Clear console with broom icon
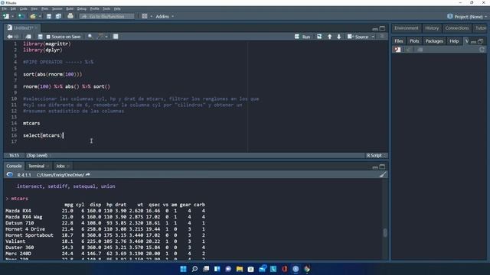 click(x=383, y=175)
